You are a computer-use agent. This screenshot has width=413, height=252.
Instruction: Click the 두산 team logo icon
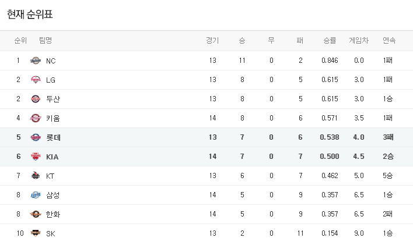[x=36, y=99]
